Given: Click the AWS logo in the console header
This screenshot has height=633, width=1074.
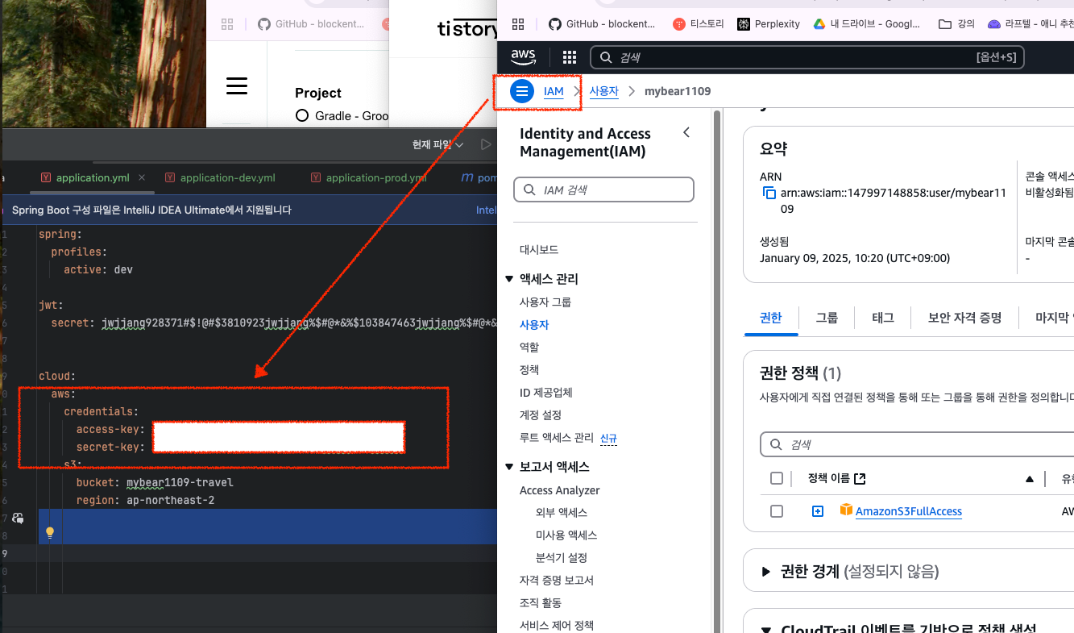Looking at the screenshot, I should (x=523, y=57).
